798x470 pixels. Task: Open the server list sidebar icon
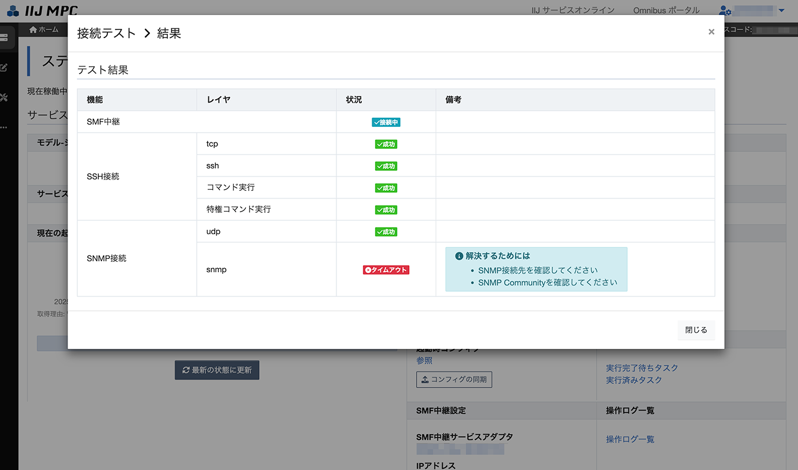click(3, 38)
